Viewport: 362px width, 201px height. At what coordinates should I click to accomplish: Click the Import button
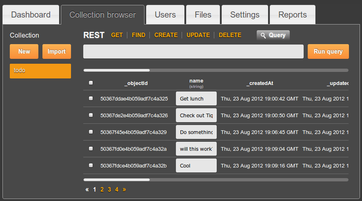click(x=57, y=51)
